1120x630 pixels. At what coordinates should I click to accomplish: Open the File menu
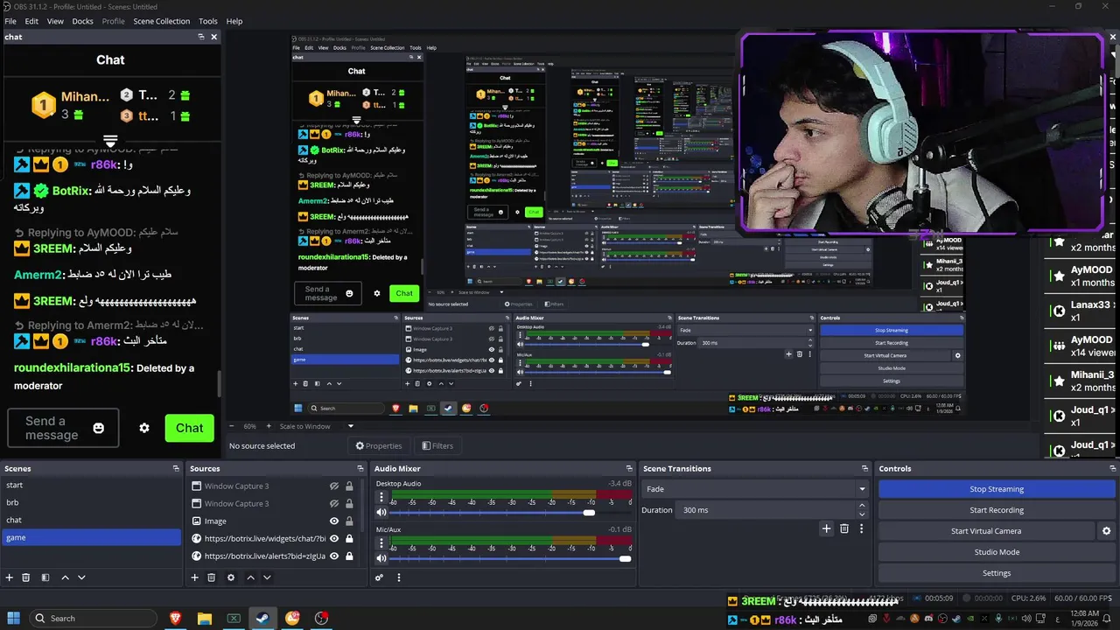coord(10,21)
